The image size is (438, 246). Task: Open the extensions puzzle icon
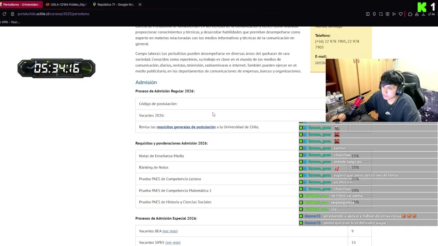[410, 14]
